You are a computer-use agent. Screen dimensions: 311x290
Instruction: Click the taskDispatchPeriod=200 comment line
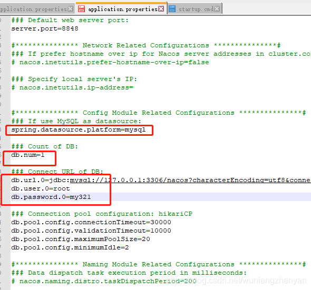click(x=104, y=281)
